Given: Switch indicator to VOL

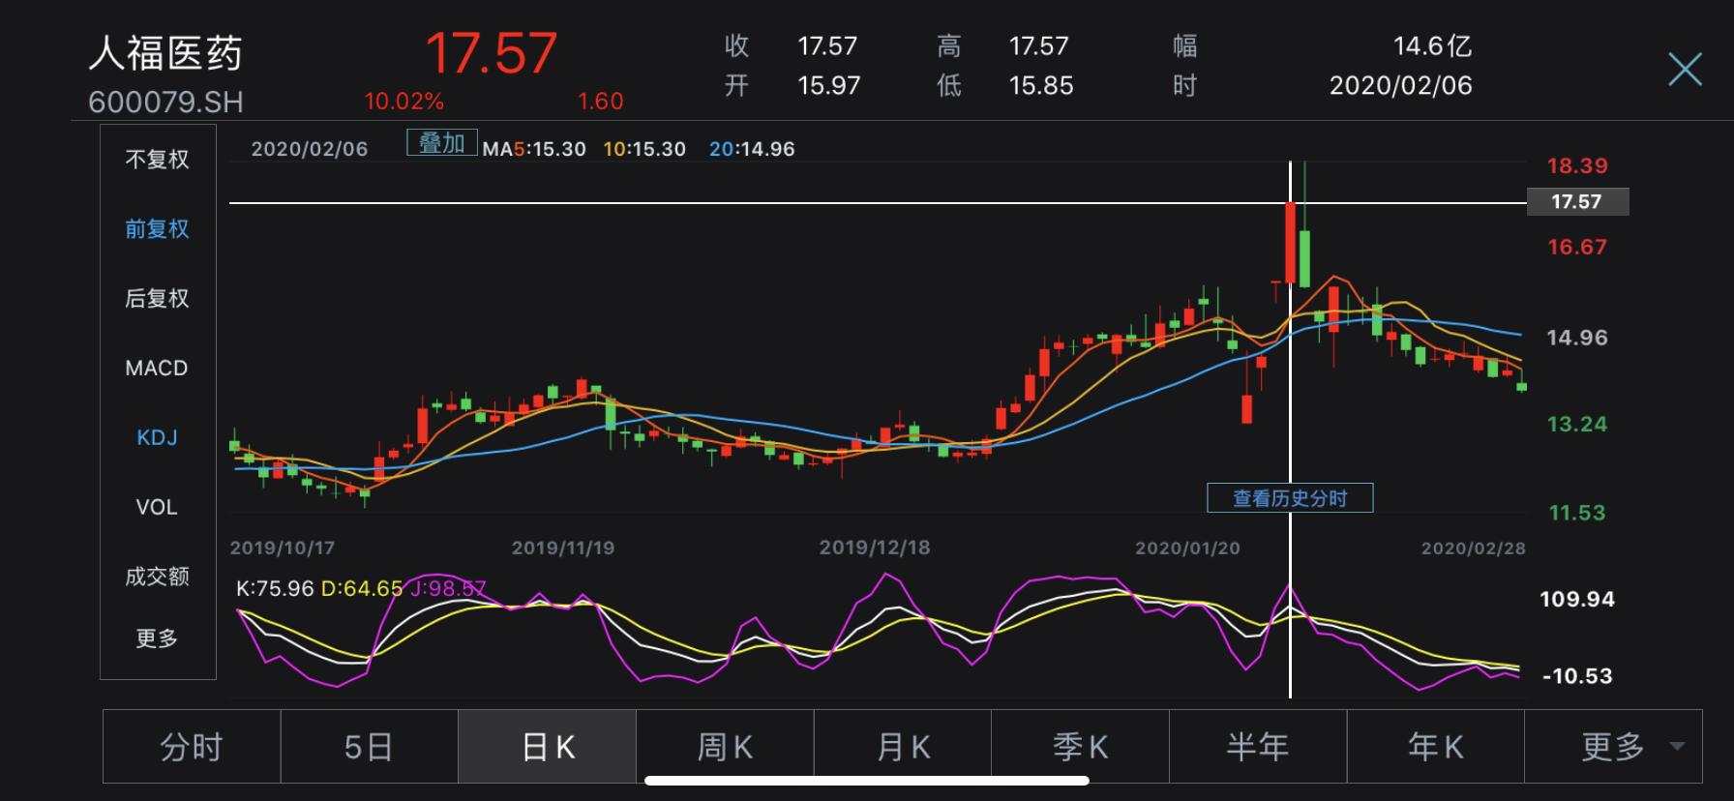Looking at the screenshot, I should coord(157,507).
